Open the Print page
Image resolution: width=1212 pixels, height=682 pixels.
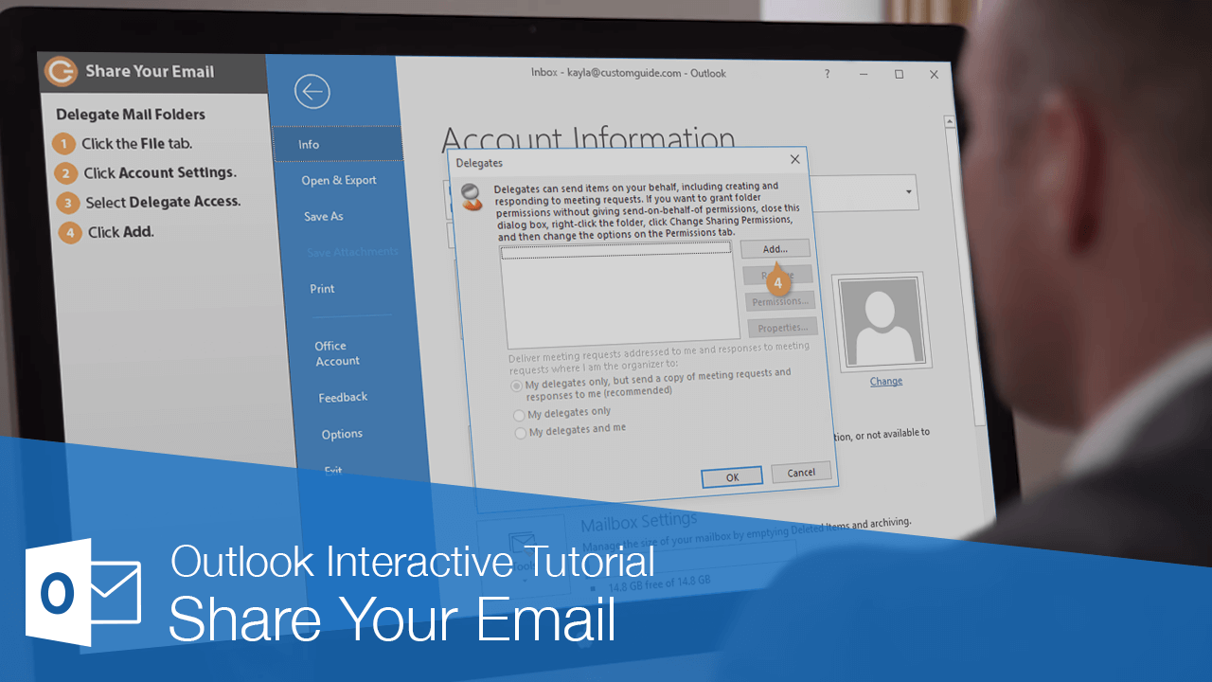point(321,288)
